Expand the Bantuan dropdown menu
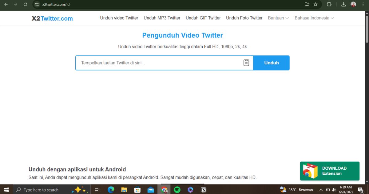This screenshot has width=369, height=194. (x=278, y=18)
